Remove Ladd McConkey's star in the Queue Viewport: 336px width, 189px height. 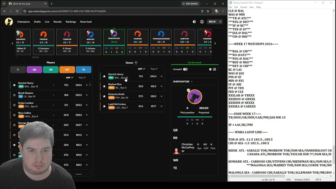click(104, 106)
